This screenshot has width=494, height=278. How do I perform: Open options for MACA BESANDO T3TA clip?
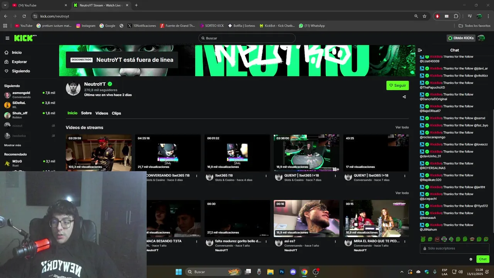(196, 242)
